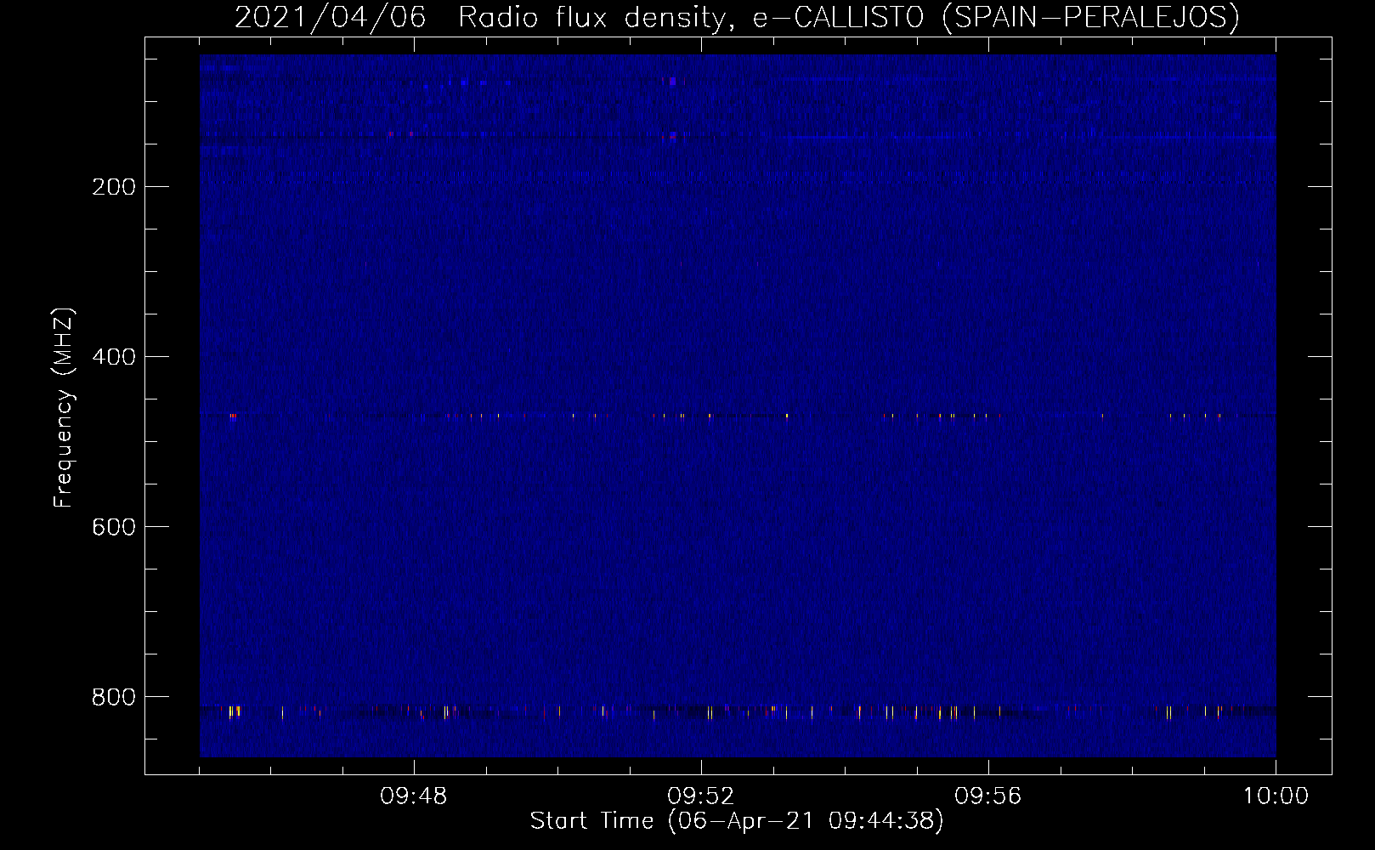The image size is (1375, 850).
Task: Click the date 2021/04/06 in the title
Action: tap(330, 17)
